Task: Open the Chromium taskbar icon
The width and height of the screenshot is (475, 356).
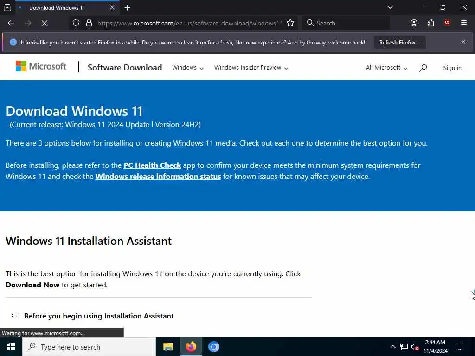Action: 213,347
